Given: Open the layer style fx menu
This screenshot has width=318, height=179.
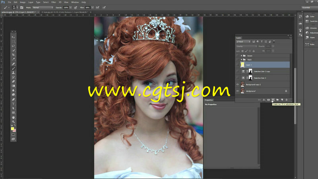Looking at the screenshot, I should pos(264,100).
